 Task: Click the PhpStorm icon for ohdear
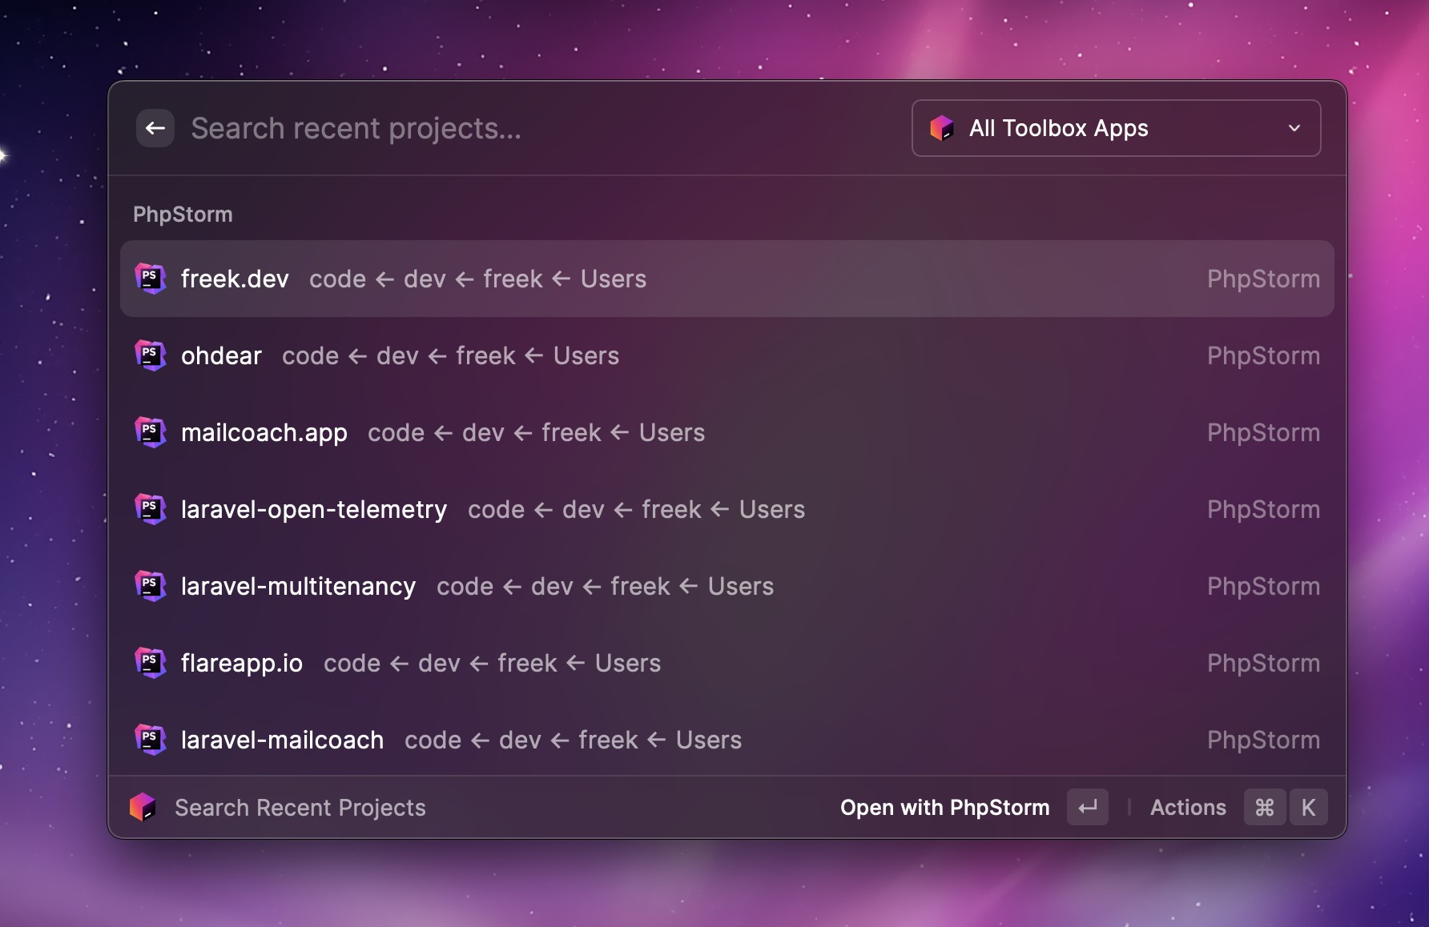(x=150, y=355)
